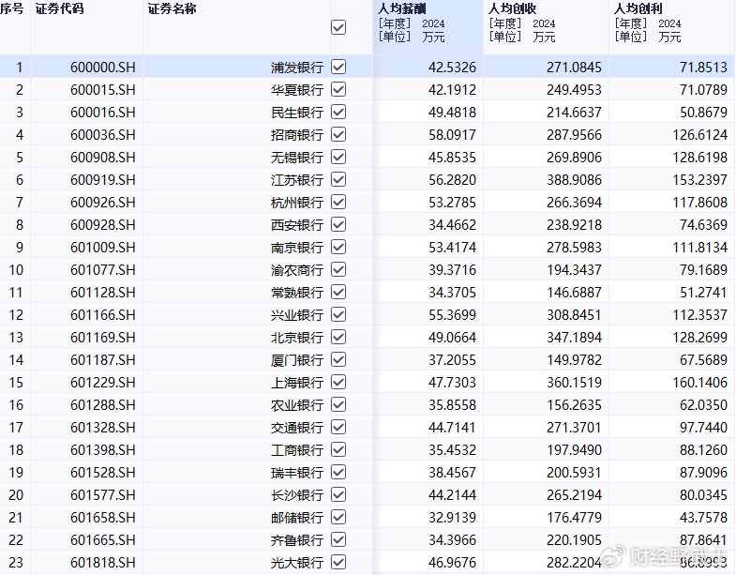736x575 pixels.
Task: Click the 证券代码 column header
Action: 60,9
